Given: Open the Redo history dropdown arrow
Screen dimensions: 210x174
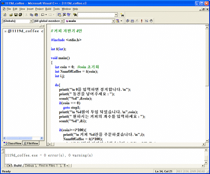Looking at the screenshot, I should pyautogui.click(x=53, y=15).
